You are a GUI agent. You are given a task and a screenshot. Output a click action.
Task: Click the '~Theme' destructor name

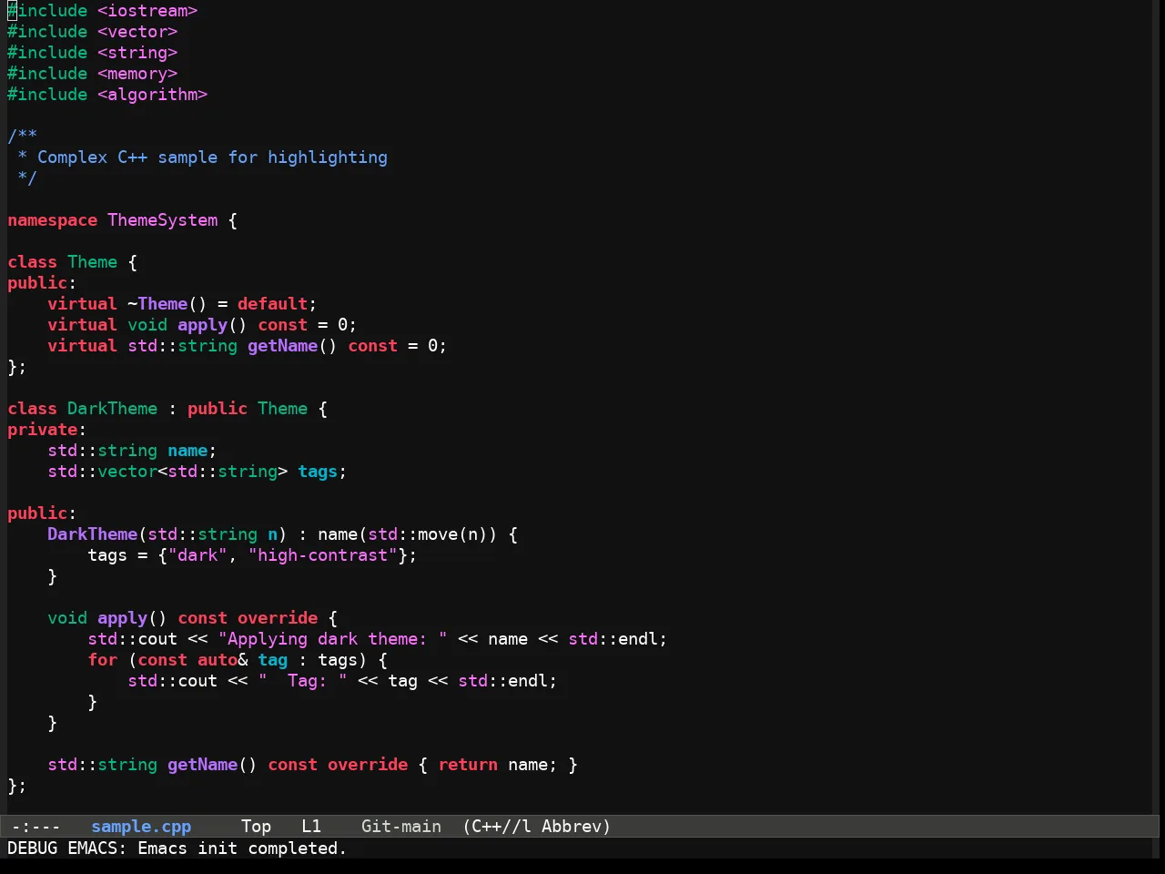tap(157, 304)
